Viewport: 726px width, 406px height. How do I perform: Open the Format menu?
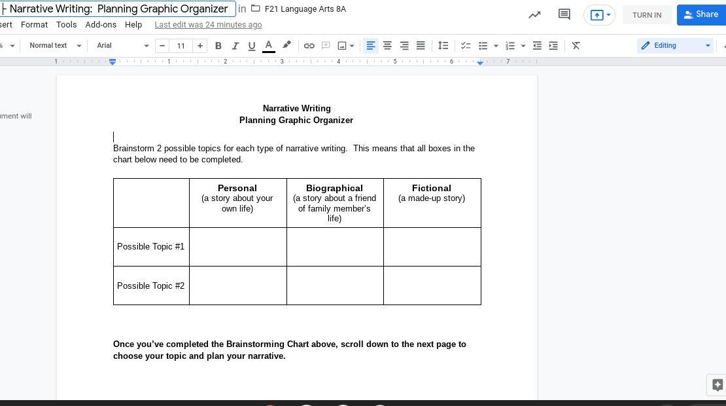pyautogui.click(x=34, y=25)
